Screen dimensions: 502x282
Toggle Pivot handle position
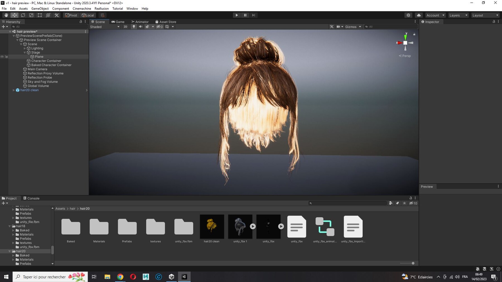point(71,15)
